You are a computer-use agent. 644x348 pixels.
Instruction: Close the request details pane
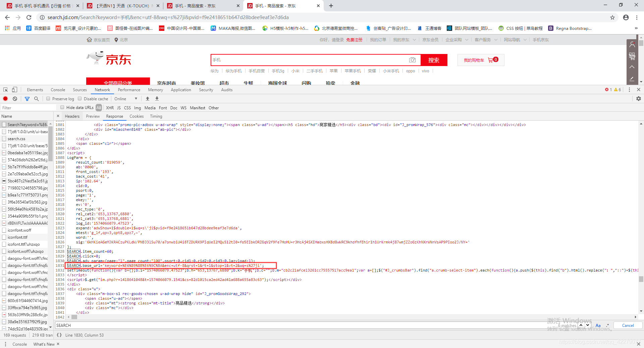click(58, 116)
